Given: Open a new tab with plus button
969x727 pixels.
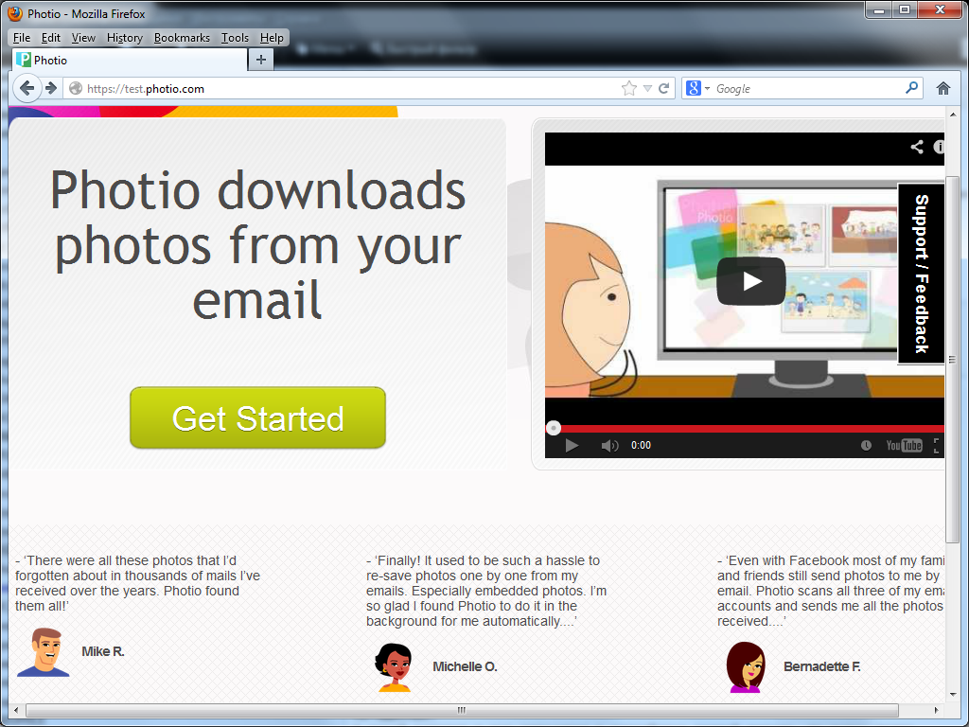Looking at the screenshot, I should (x=261, y=60).
